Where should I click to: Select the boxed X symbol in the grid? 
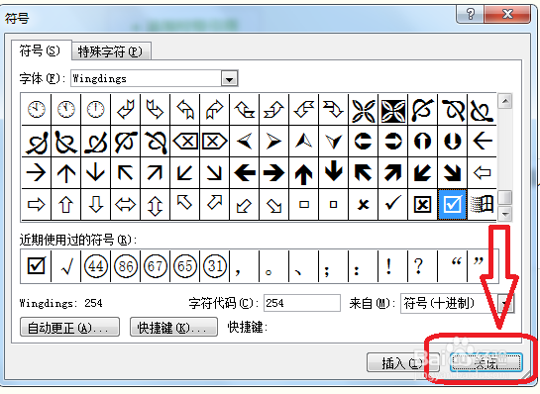pos(422,204)
